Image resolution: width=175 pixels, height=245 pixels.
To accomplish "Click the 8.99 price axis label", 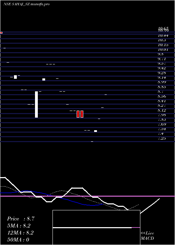I will coord(162,82).
